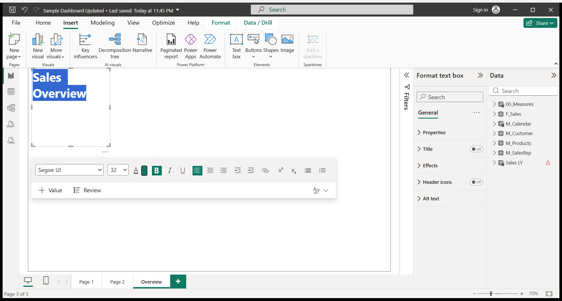562x301 pixels.
Task: Enable the Header icons toggle
Action: tap(476, 182)
